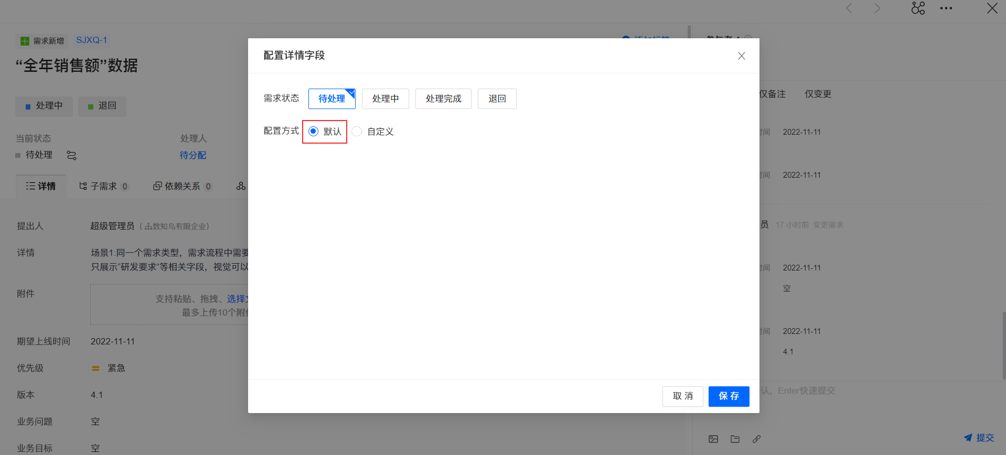Click the 需求新增 type tag

[42, 41]
